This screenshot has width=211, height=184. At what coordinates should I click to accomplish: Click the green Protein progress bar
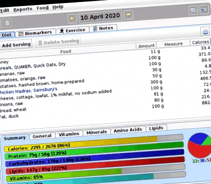(94, 151)
